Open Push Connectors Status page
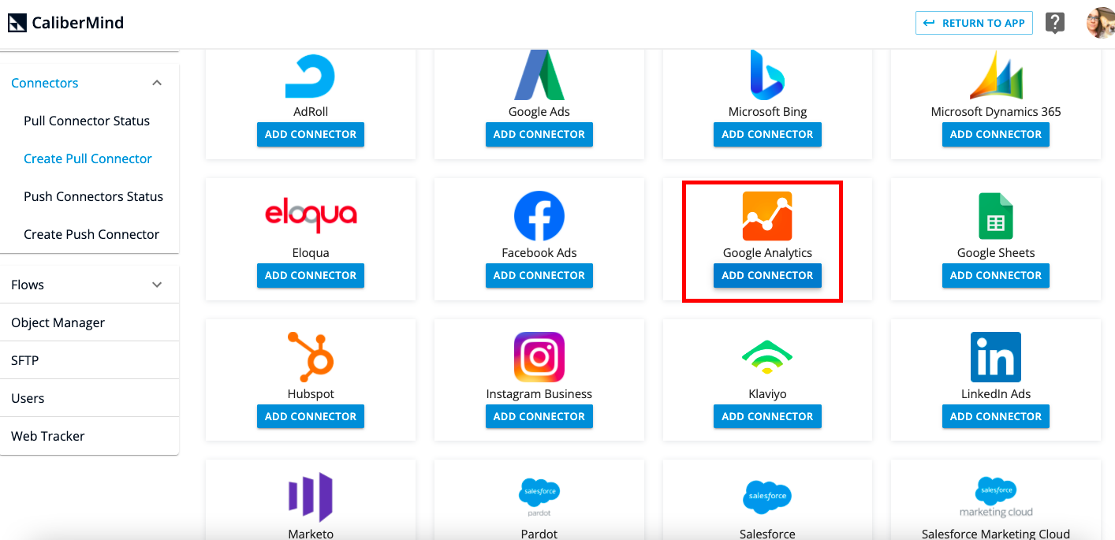The height and width of the screenshot is (540, 1115). (93, 196)
